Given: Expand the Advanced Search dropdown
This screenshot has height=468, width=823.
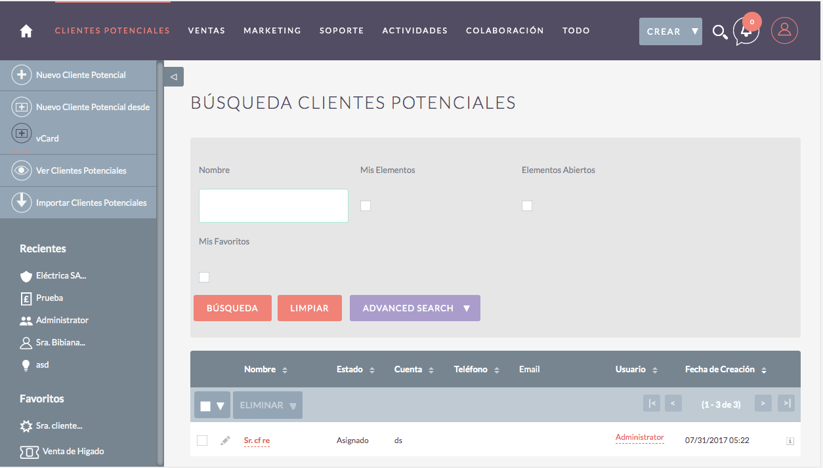Looking at the screenshot, I should pos(467,308).
